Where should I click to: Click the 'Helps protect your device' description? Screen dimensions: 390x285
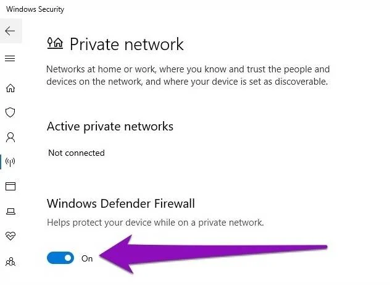156,223
